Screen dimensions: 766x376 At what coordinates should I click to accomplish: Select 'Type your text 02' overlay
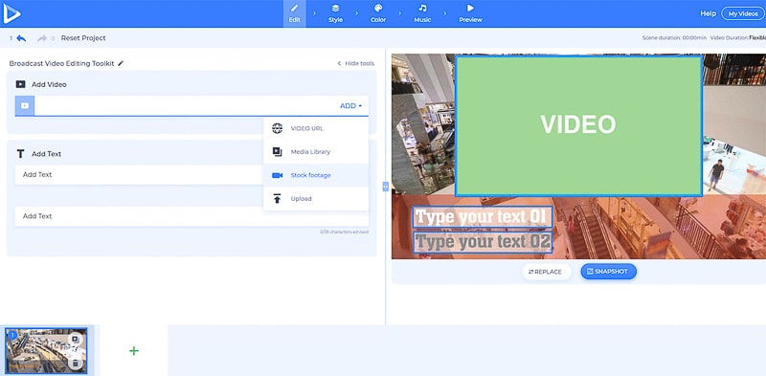pyautogui.click(x=483, y=242)
